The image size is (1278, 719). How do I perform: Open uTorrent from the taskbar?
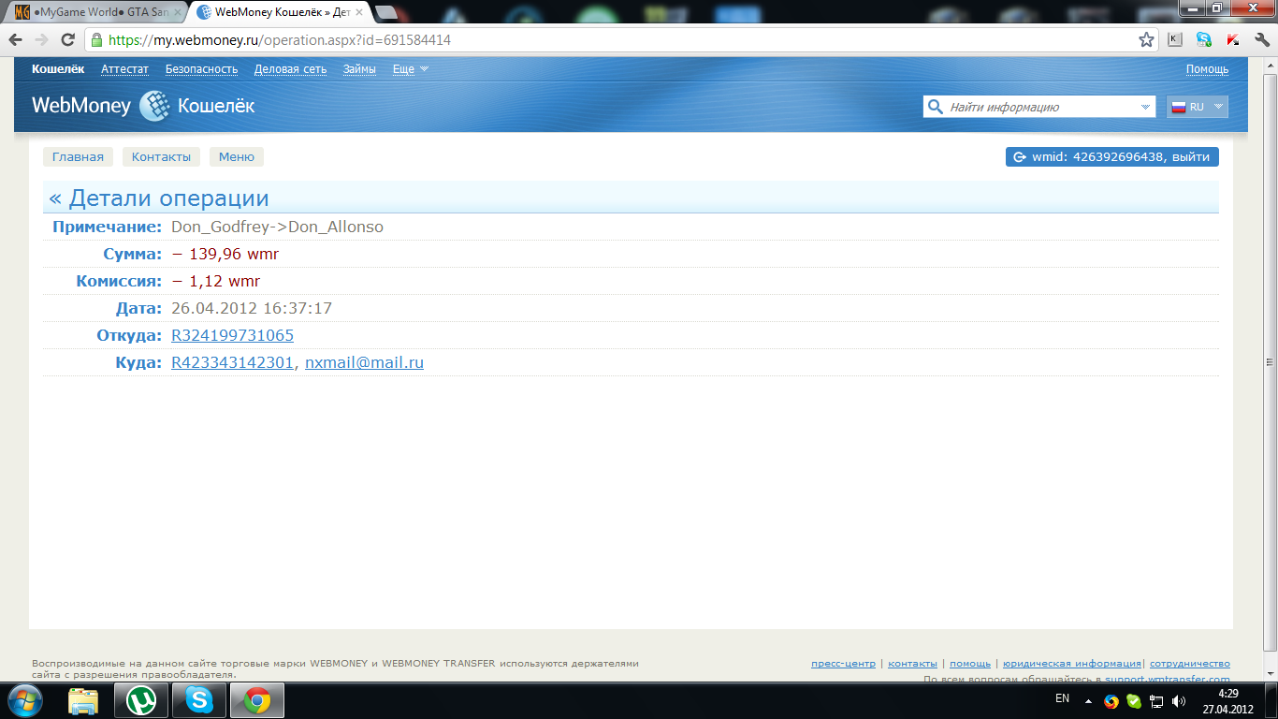click(141, 700)
